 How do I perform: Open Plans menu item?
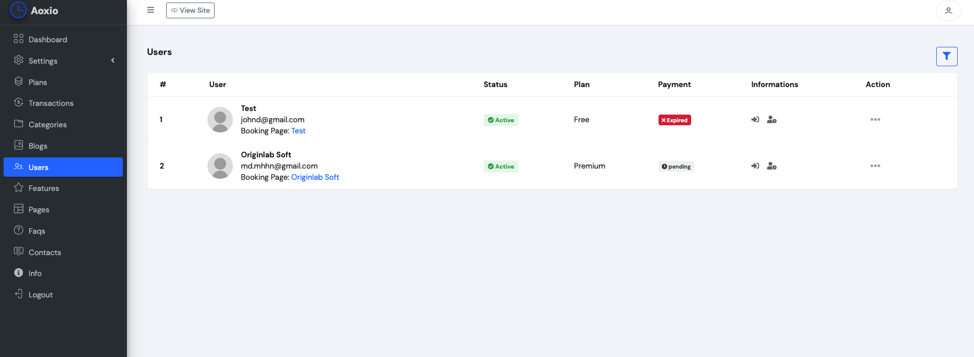click(63, 82)
